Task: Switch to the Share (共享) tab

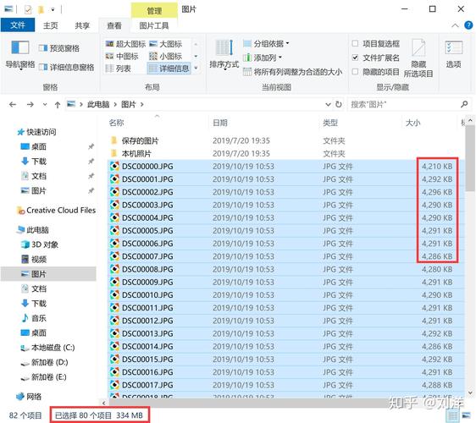Action: tap(82, 25)
